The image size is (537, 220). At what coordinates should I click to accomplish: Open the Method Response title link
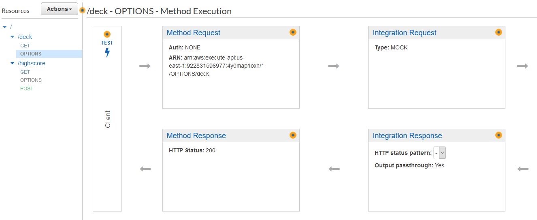tap(196, 136)
